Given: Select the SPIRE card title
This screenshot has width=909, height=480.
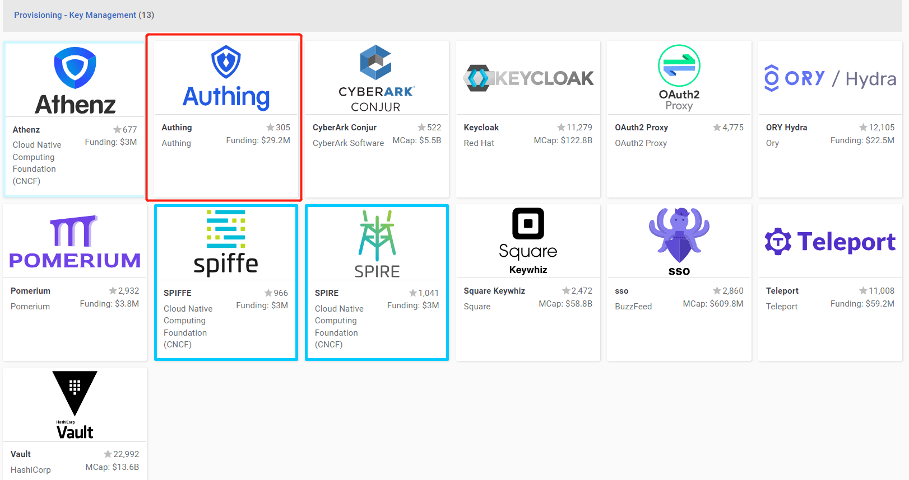Looking at the screenshot, I should click(x=327, y=293).
